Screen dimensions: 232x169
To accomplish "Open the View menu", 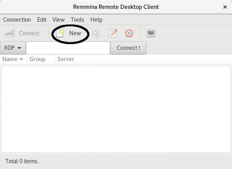I will 59,20.
